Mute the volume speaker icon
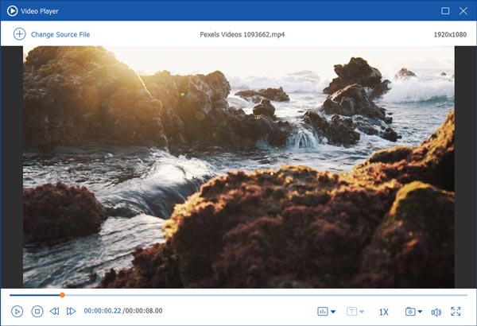 pyautogui.click(x=436, y=312)
